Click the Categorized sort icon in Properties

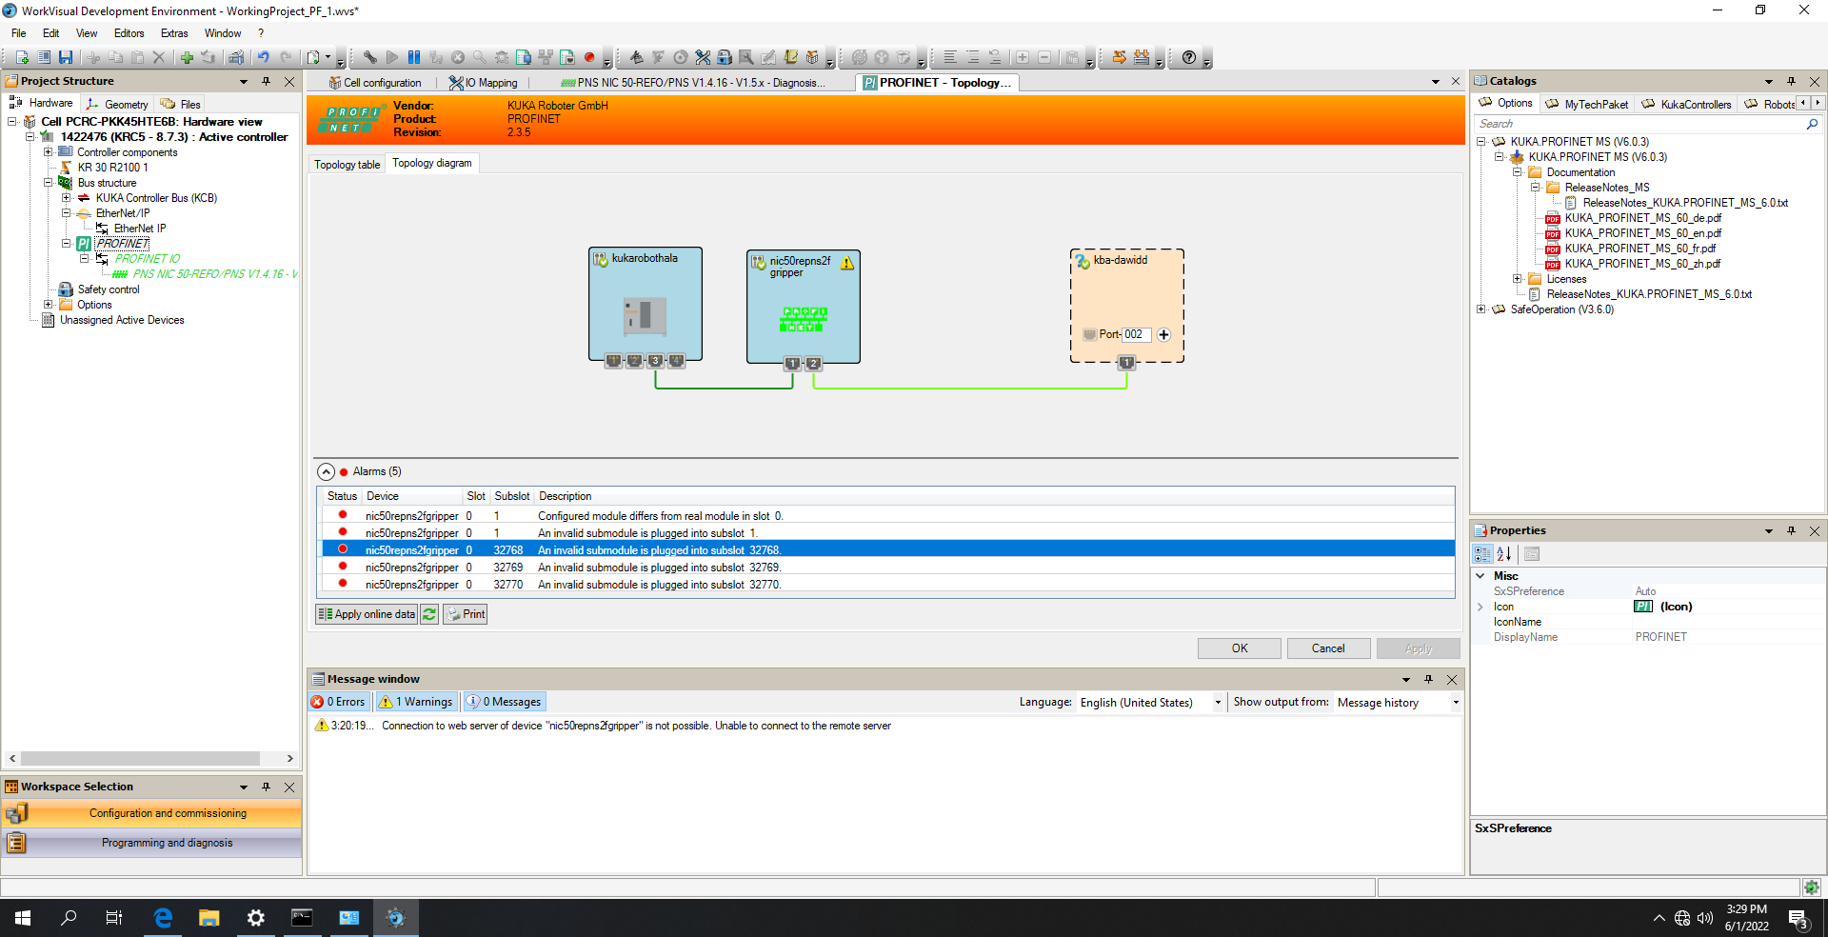coord(1482,554)
